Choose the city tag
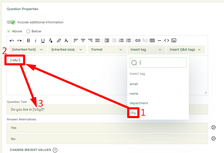224x153 pixels. [133, 113]
